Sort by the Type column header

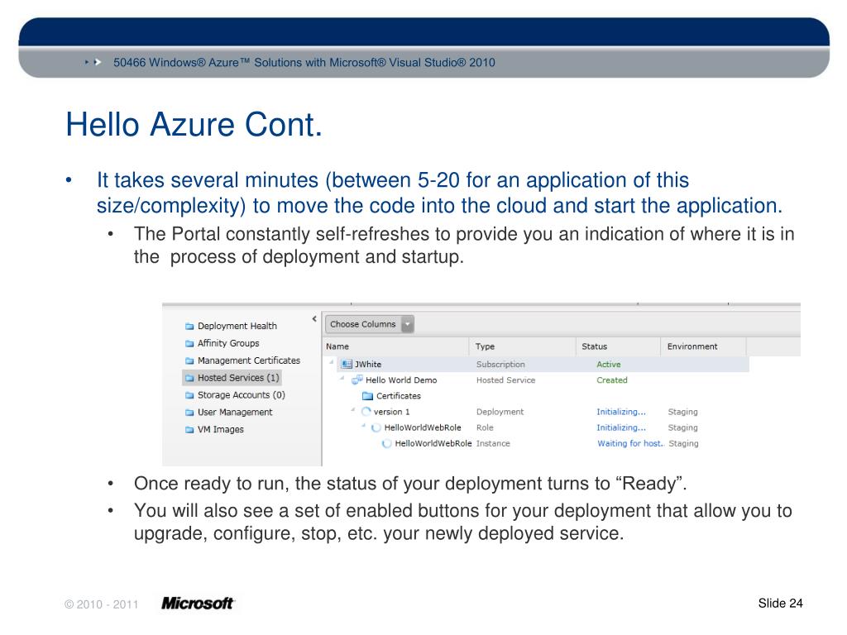coord(485,346)
